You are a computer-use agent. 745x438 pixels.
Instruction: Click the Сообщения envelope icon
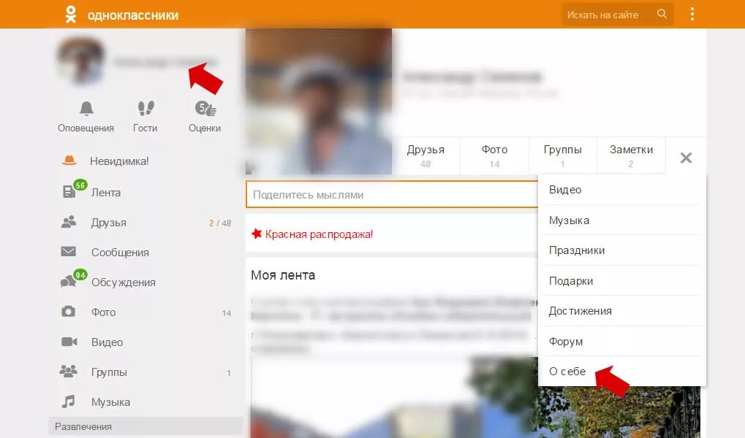coord(69,252)
